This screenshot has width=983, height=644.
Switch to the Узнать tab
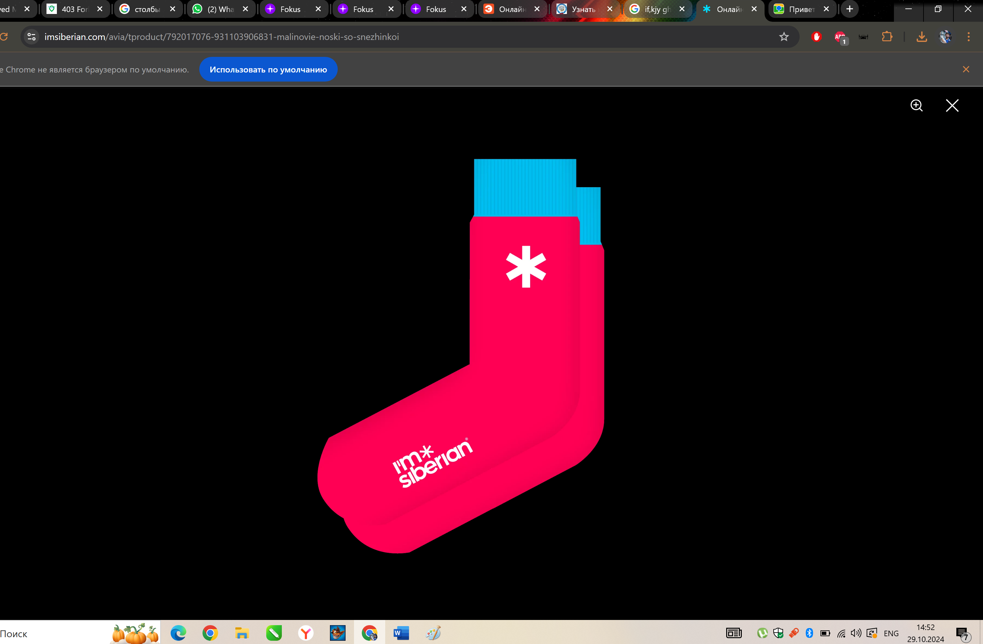584,9
